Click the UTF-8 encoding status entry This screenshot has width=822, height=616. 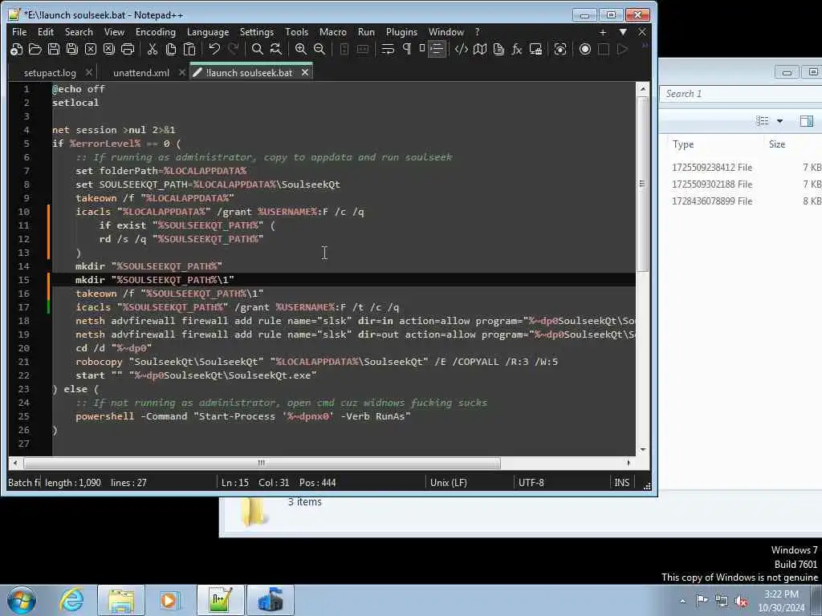pos(531,482)
